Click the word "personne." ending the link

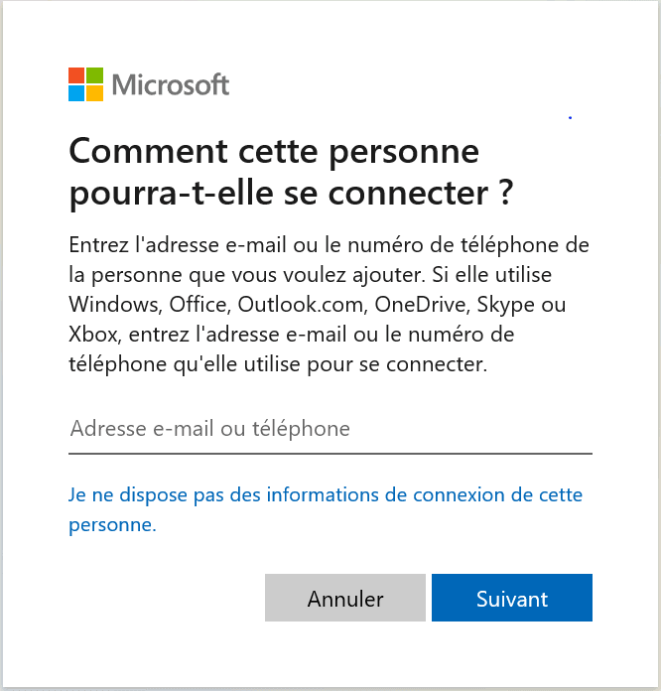coord(112,525)
